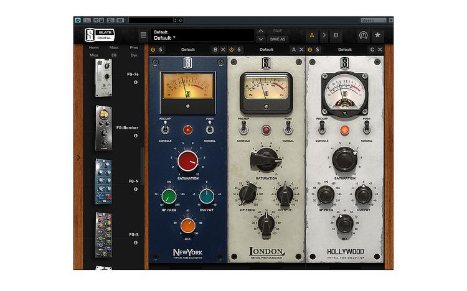
Task: Toggle power on the New York module
Action: click(153, 50)
